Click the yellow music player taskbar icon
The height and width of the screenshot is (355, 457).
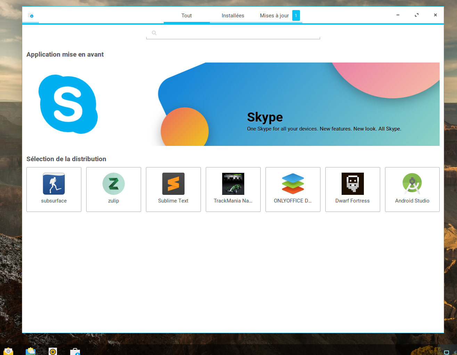click(53, 351)
